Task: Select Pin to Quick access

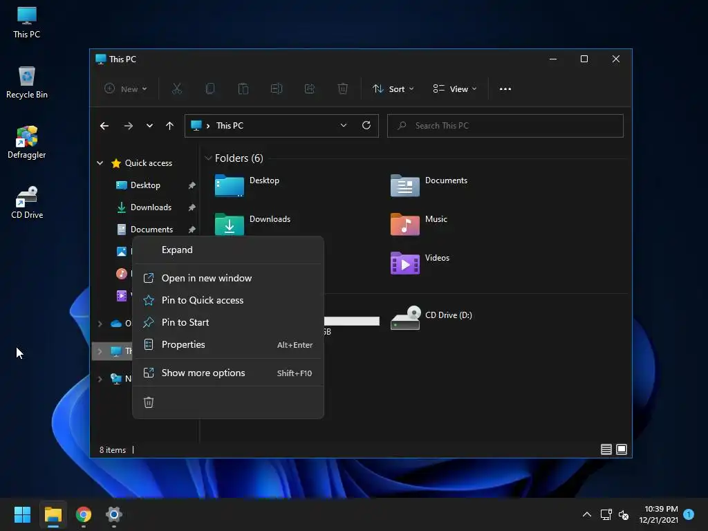Action: click(x=228, y=300)
